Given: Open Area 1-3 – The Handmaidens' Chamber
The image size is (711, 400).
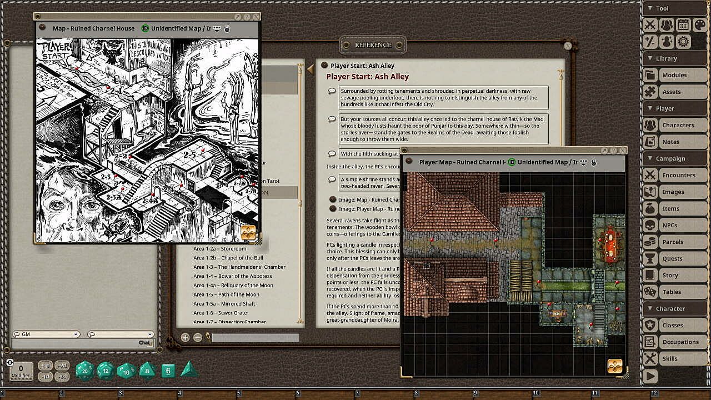Looking at the screenshot, I should click(x=239, y=267).
